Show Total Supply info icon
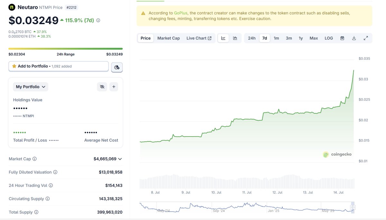Image resolution: width=386 pixels, height=220 pixels. coord(36,212)
